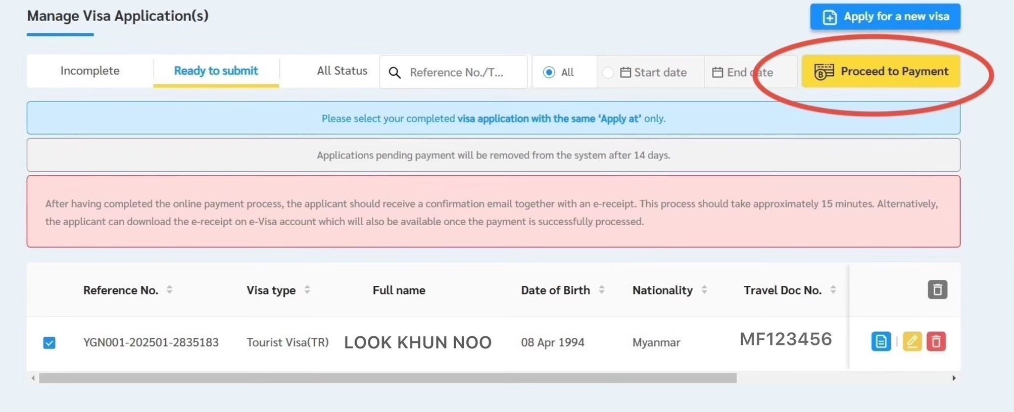Click the blue view application document icon
The image size is (1014, 412).
(881, 342)
